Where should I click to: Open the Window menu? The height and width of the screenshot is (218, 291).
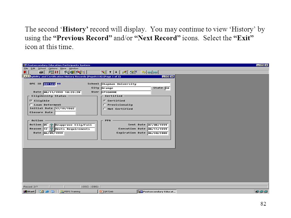click(x=74, y=68)
